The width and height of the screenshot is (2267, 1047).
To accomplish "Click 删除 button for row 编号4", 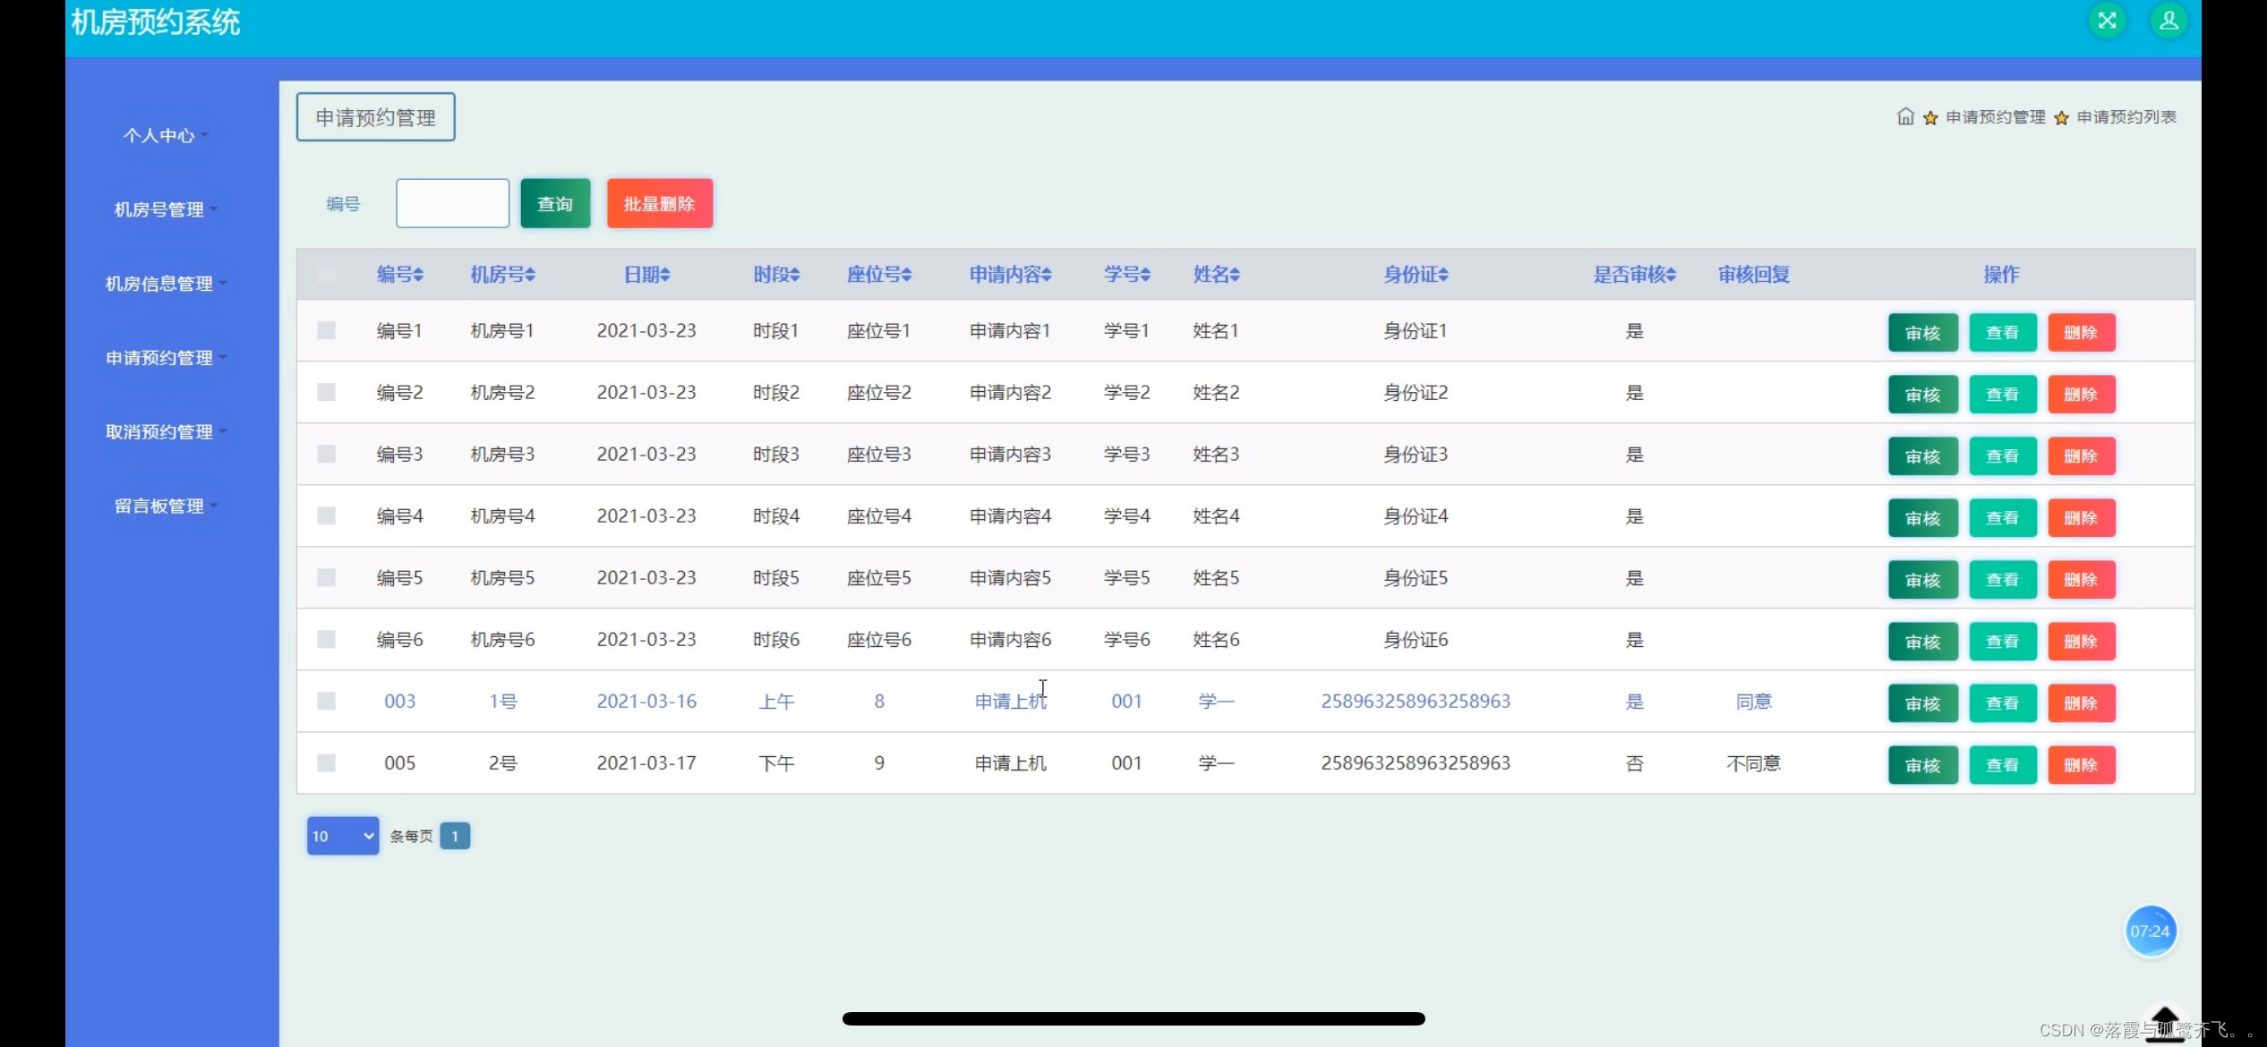I will tap(2082, 518).
